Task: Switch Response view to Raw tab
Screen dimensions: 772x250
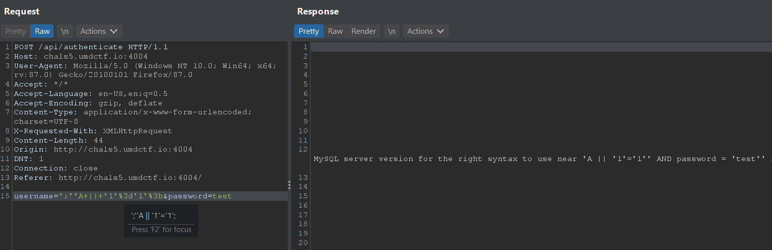Action: 335,31
